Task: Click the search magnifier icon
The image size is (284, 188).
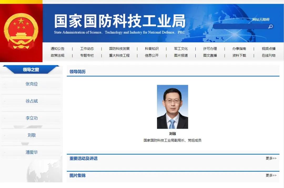Action: [x=271, y=27]
